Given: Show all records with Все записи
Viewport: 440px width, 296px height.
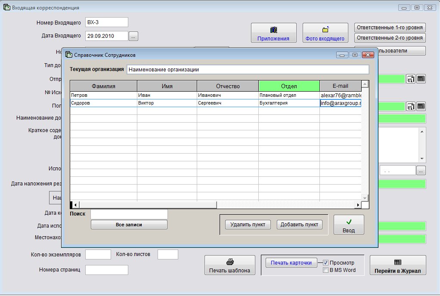Looking at the screenshot, I should pos(129,225).
